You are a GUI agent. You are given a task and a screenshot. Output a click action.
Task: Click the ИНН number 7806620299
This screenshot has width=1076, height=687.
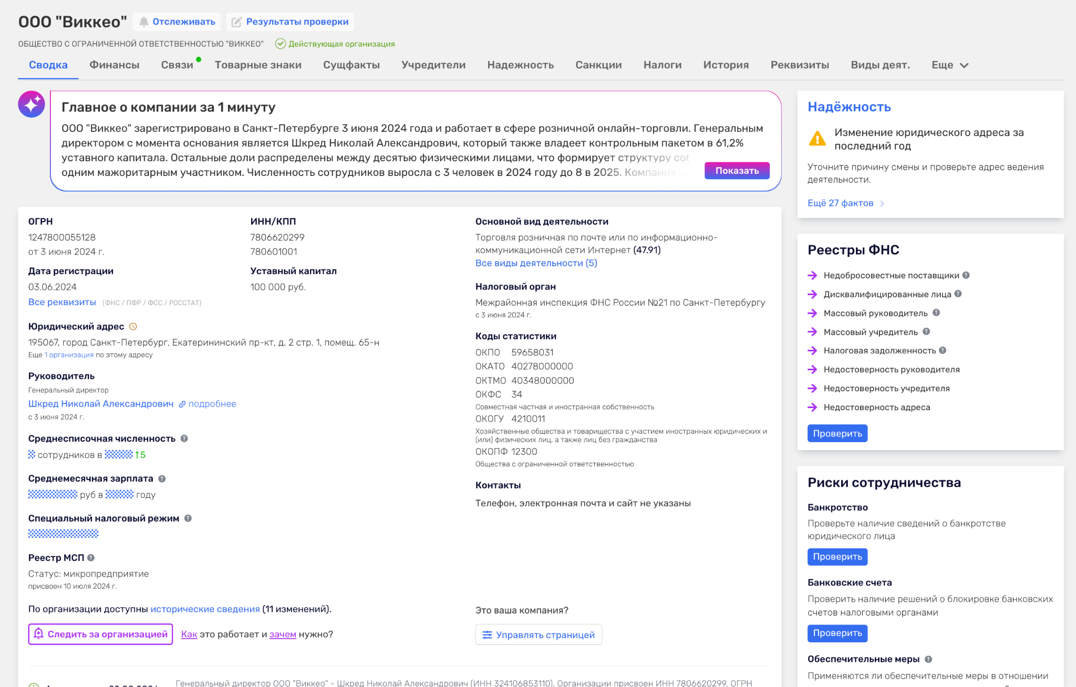[277, 237]
